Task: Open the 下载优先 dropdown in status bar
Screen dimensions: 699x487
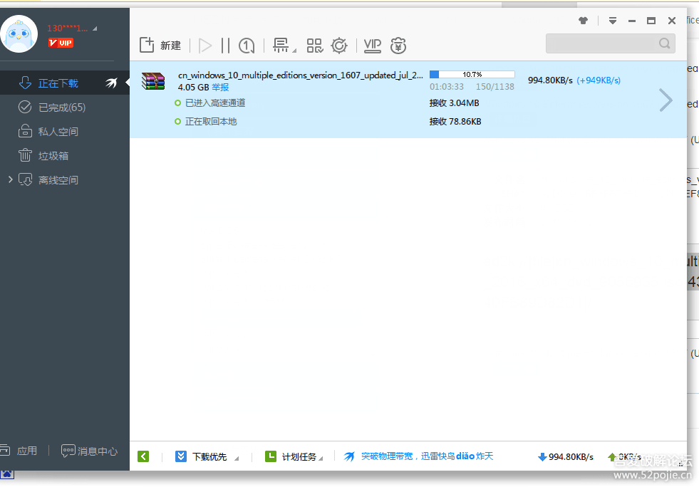Action: click(208, 456)
